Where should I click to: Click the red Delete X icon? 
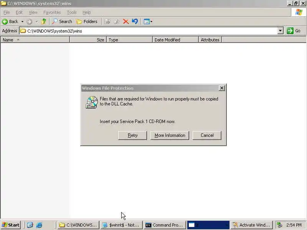tap(126, 21)
